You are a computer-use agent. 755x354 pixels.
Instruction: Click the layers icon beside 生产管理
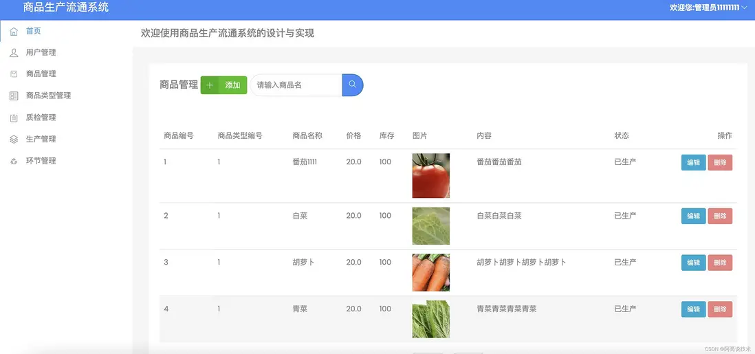tap(14, 139)
